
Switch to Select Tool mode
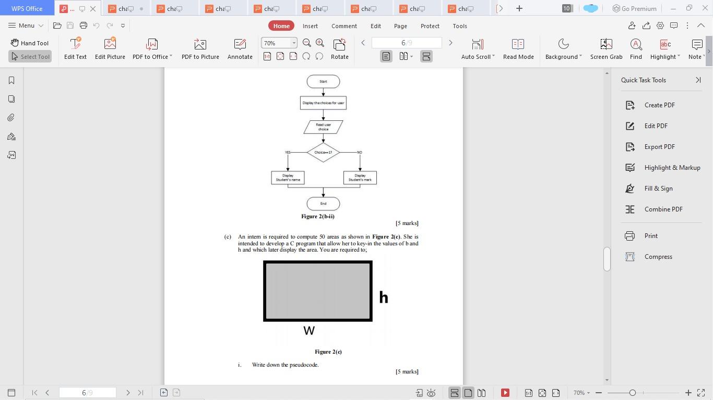coord(30,56)
